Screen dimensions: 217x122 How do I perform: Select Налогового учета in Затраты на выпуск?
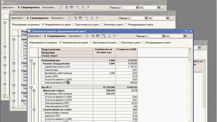(119, 43)
